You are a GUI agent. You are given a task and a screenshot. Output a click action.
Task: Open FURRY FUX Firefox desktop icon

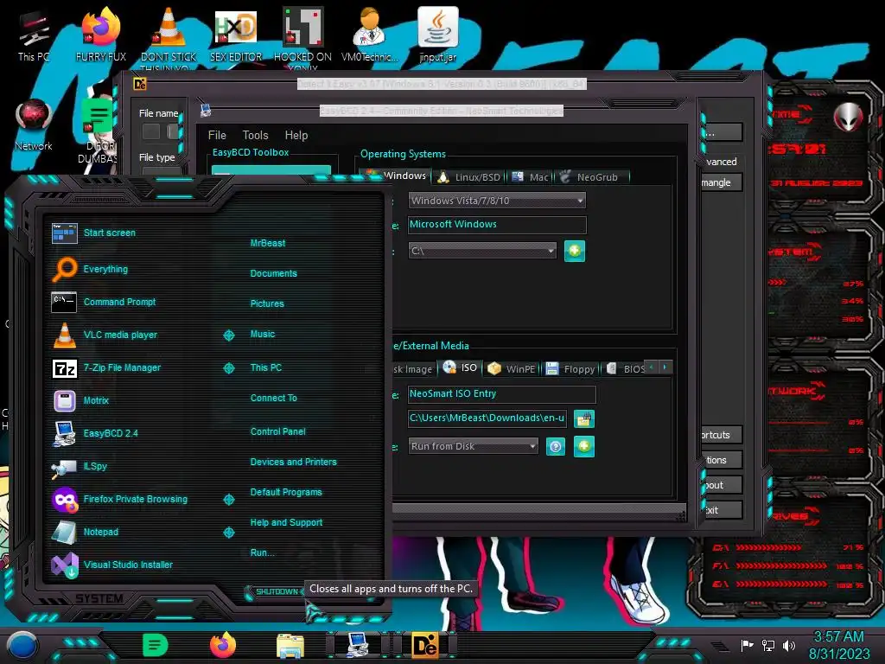(101, 35)
